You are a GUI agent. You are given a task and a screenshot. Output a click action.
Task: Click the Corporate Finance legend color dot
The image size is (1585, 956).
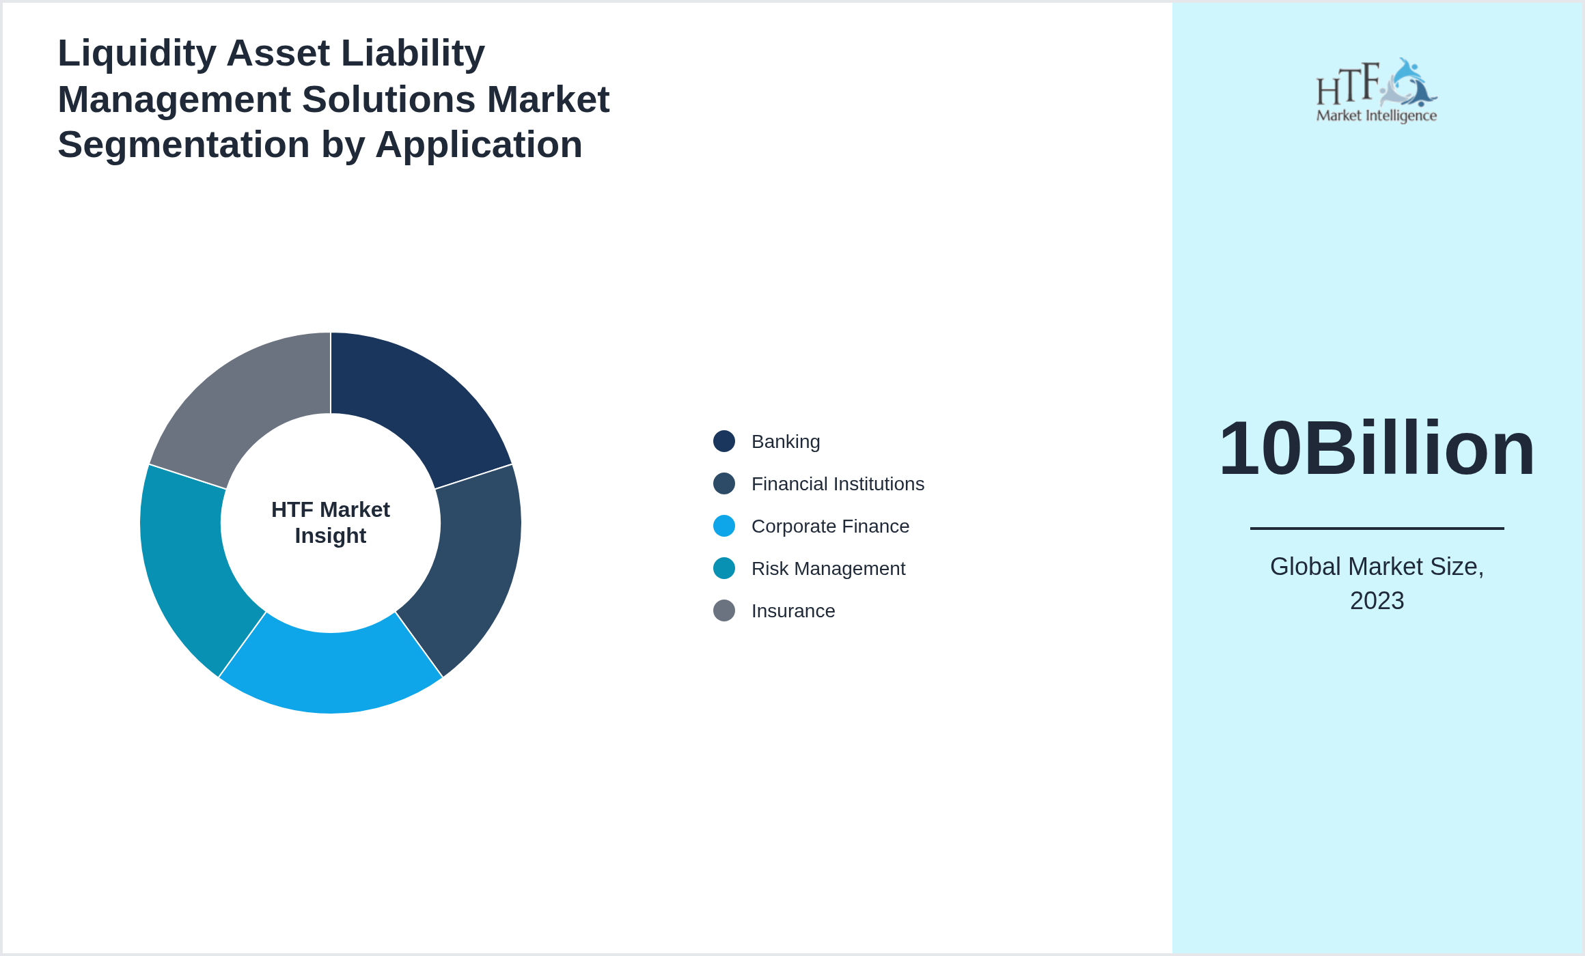pyautogui.click(x=724, y=526)
